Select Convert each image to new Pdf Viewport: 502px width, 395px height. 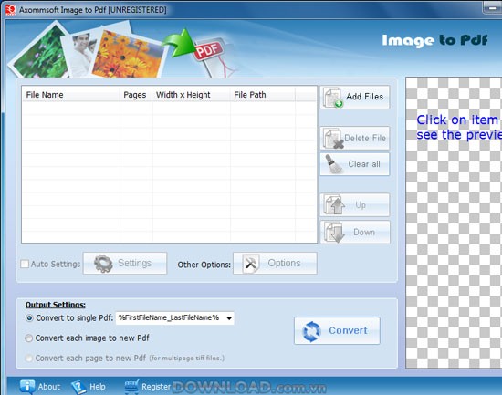pos(29,338)
